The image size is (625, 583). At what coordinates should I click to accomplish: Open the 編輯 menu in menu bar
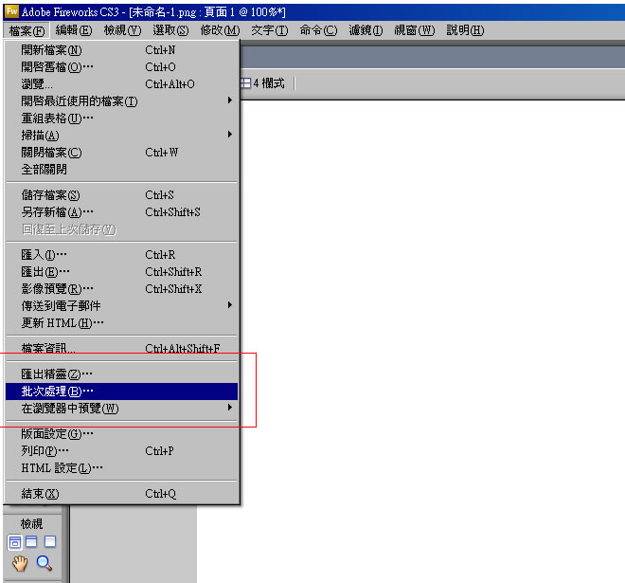click(73, 30)
